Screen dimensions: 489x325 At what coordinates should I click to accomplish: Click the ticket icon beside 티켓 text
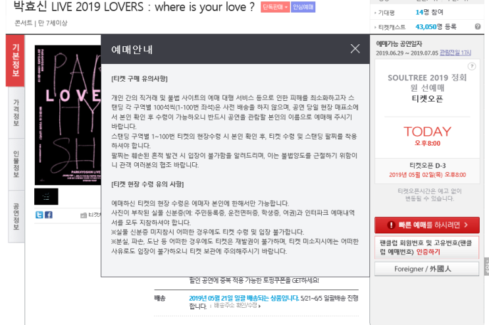[x=84, y=215]
